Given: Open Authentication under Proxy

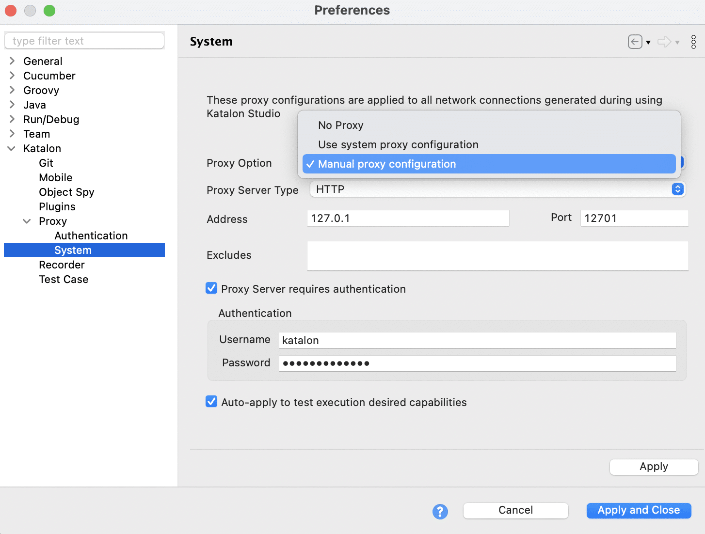Looking at the screenshot, I should click(x=91, y=236).
